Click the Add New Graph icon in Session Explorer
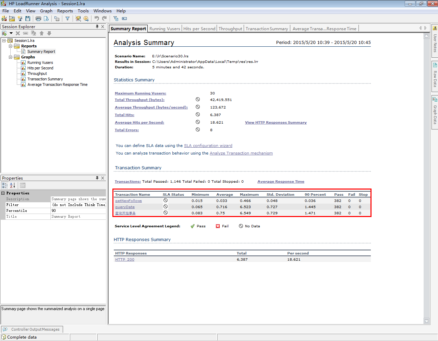 pos(4,33)
